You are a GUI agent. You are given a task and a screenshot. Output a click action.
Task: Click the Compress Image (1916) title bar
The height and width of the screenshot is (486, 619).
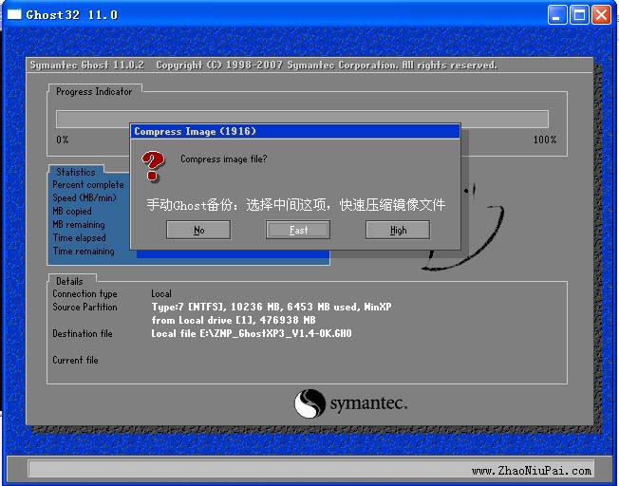pos(295,131)
